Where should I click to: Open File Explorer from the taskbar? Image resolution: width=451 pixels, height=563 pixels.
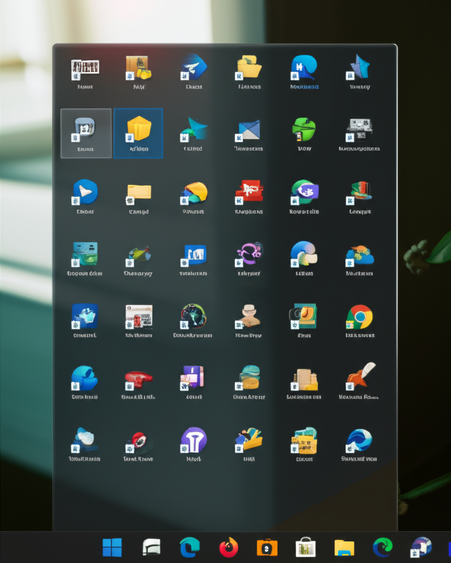(x=344, y=547)
